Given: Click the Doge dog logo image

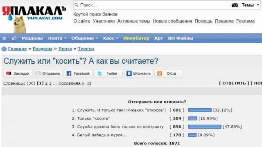Looking at the screenshot, I should coord(19,24).
